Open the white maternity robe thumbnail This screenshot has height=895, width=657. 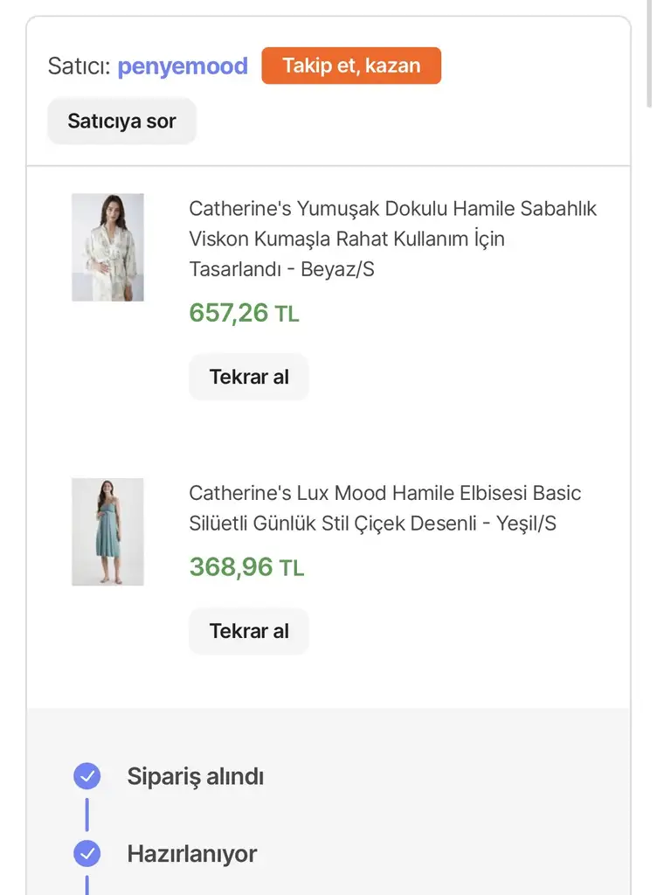pyautogui.click(x=107, y=247)
